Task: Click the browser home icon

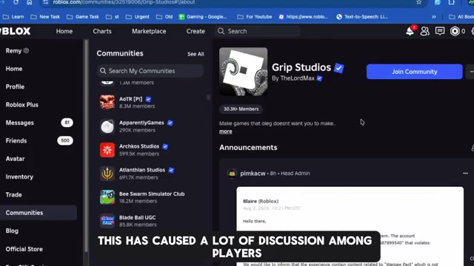Action: pyautogui.click(x=30, y=2)
